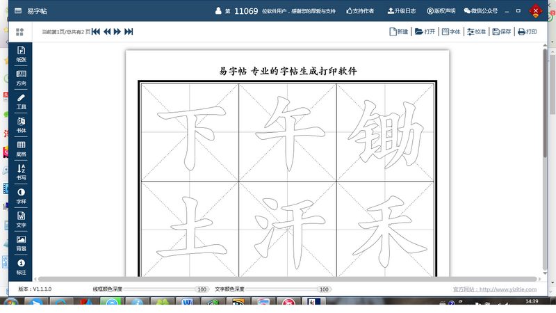556x313 pixels.
Task: Click the page counter 当前第1页/总共有2页
Action: click(66, 32)
